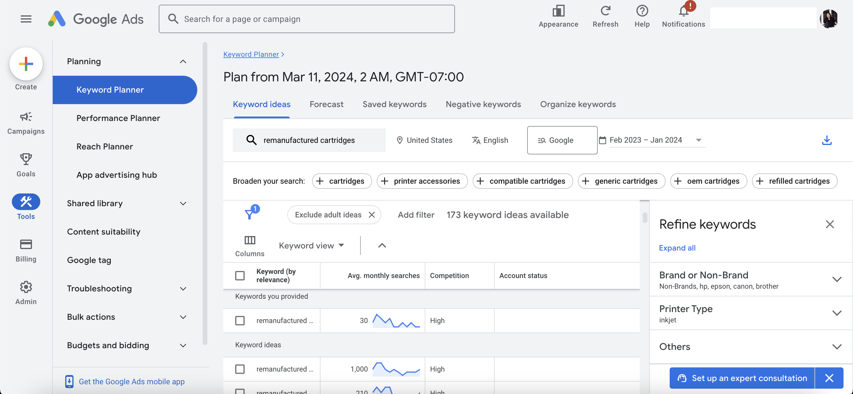Open the Google search network selector
Screen dimensions: 853x394
click(562, 140)
